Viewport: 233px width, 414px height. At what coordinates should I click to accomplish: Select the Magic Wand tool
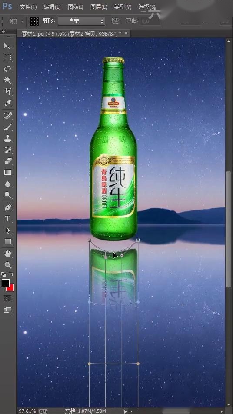click(8, 80)
